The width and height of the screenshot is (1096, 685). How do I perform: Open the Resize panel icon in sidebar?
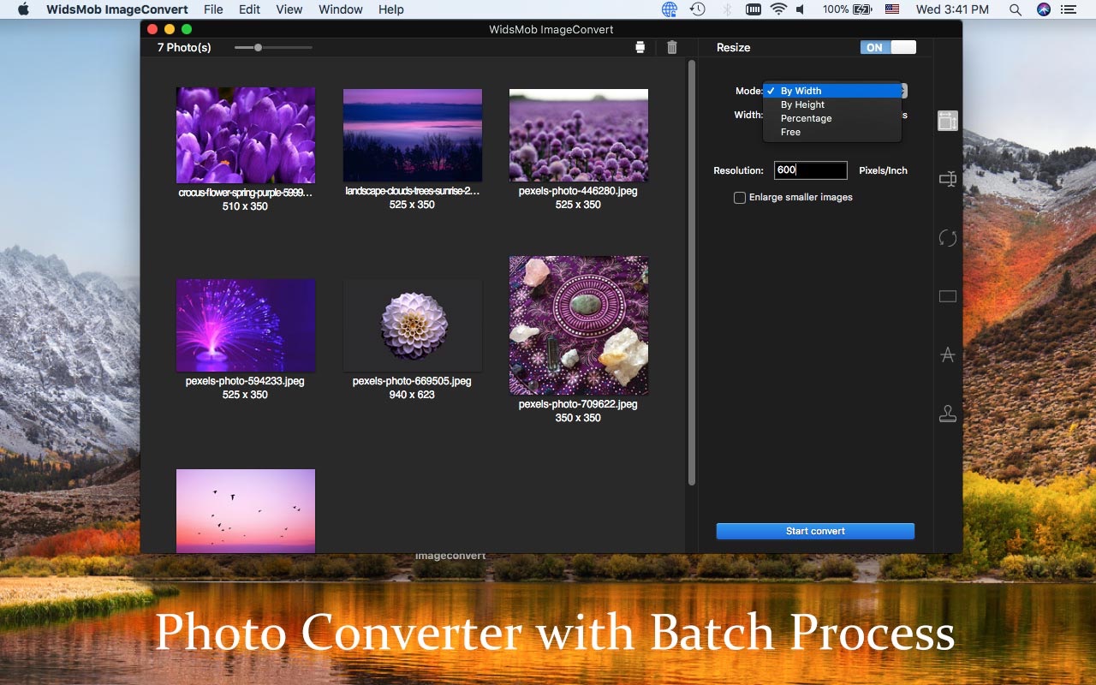pyautogui.click(x=948, y=121)
